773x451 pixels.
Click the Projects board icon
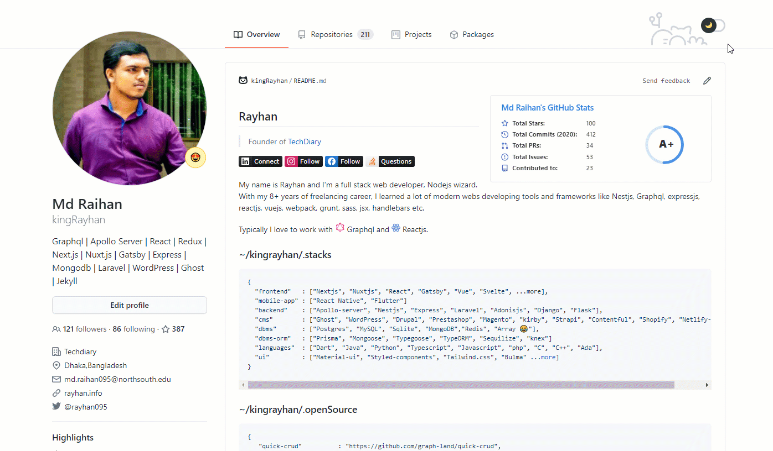[x=396, y=34]
